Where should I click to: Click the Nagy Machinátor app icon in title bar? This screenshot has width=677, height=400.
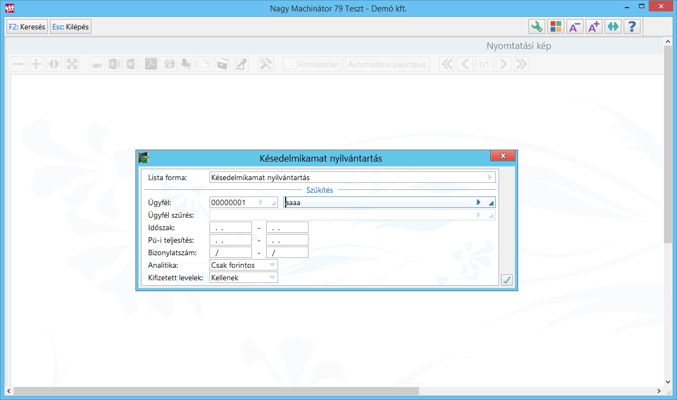(10, 8)
